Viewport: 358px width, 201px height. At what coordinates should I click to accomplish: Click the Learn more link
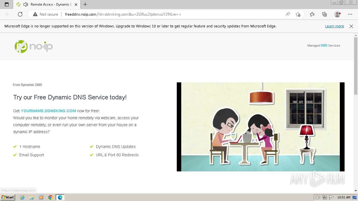click(335, 26)
